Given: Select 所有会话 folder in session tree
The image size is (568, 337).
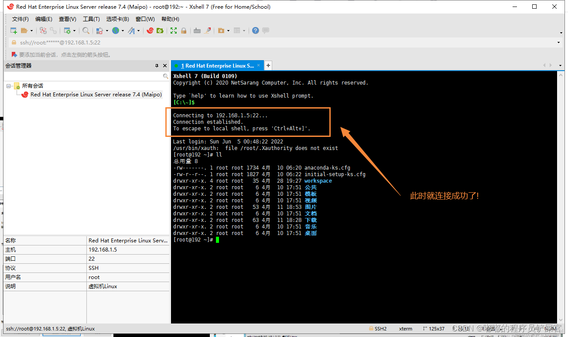Looking at the screenshot, I should pos(33,86).
